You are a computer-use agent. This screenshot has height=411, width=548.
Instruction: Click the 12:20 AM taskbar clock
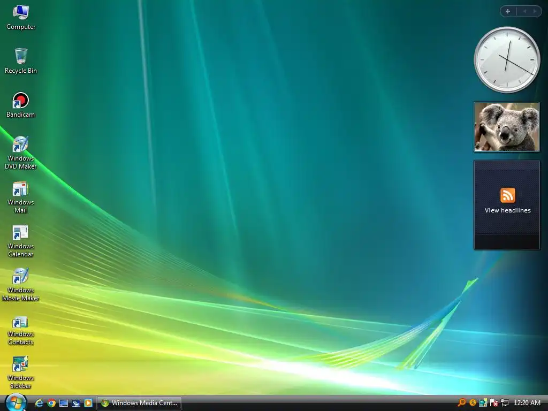coord(527,402)
